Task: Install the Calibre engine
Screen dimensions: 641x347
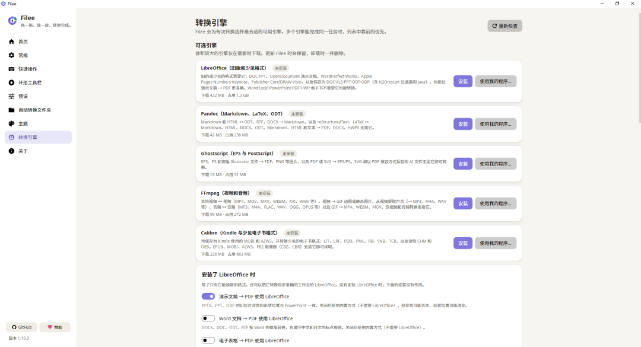Action: [463, 243]
